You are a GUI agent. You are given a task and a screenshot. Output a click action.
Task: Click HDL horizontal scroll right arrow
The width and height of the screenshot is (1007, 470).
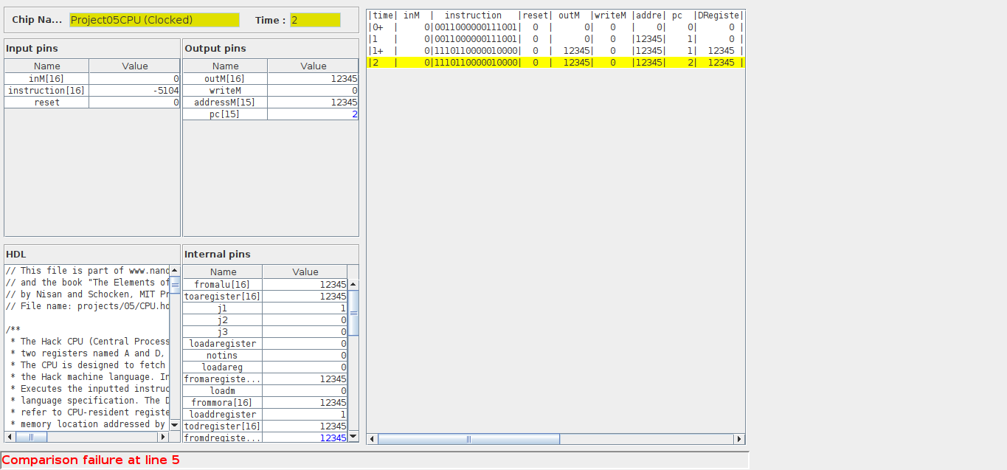tap(165, 437)
